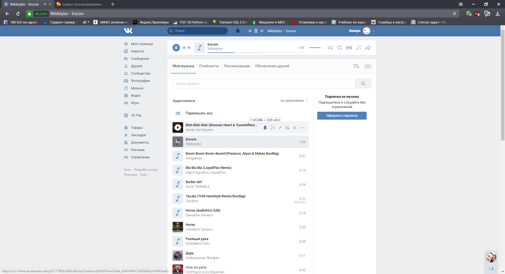This screenshot has width=505, height=274.
Task: Pause Encore using the big round button
Action: pos(176,48)
